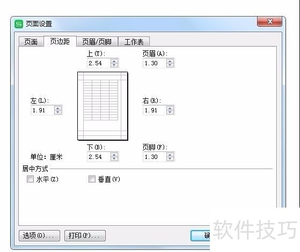Open the 选项(O)... options button
This screenshot has height=252, width=300.
[39, 235]
